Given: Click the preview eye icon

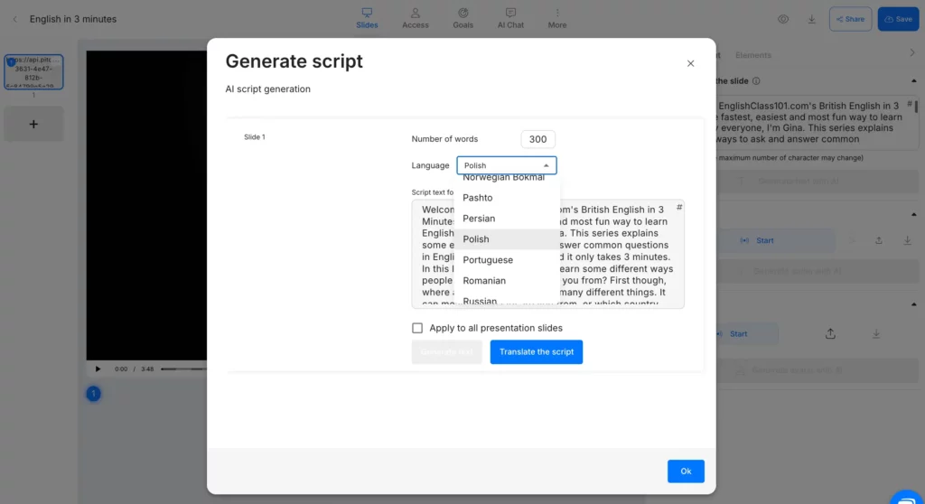Looking at the screenshot, I should [x=783, y=19].
